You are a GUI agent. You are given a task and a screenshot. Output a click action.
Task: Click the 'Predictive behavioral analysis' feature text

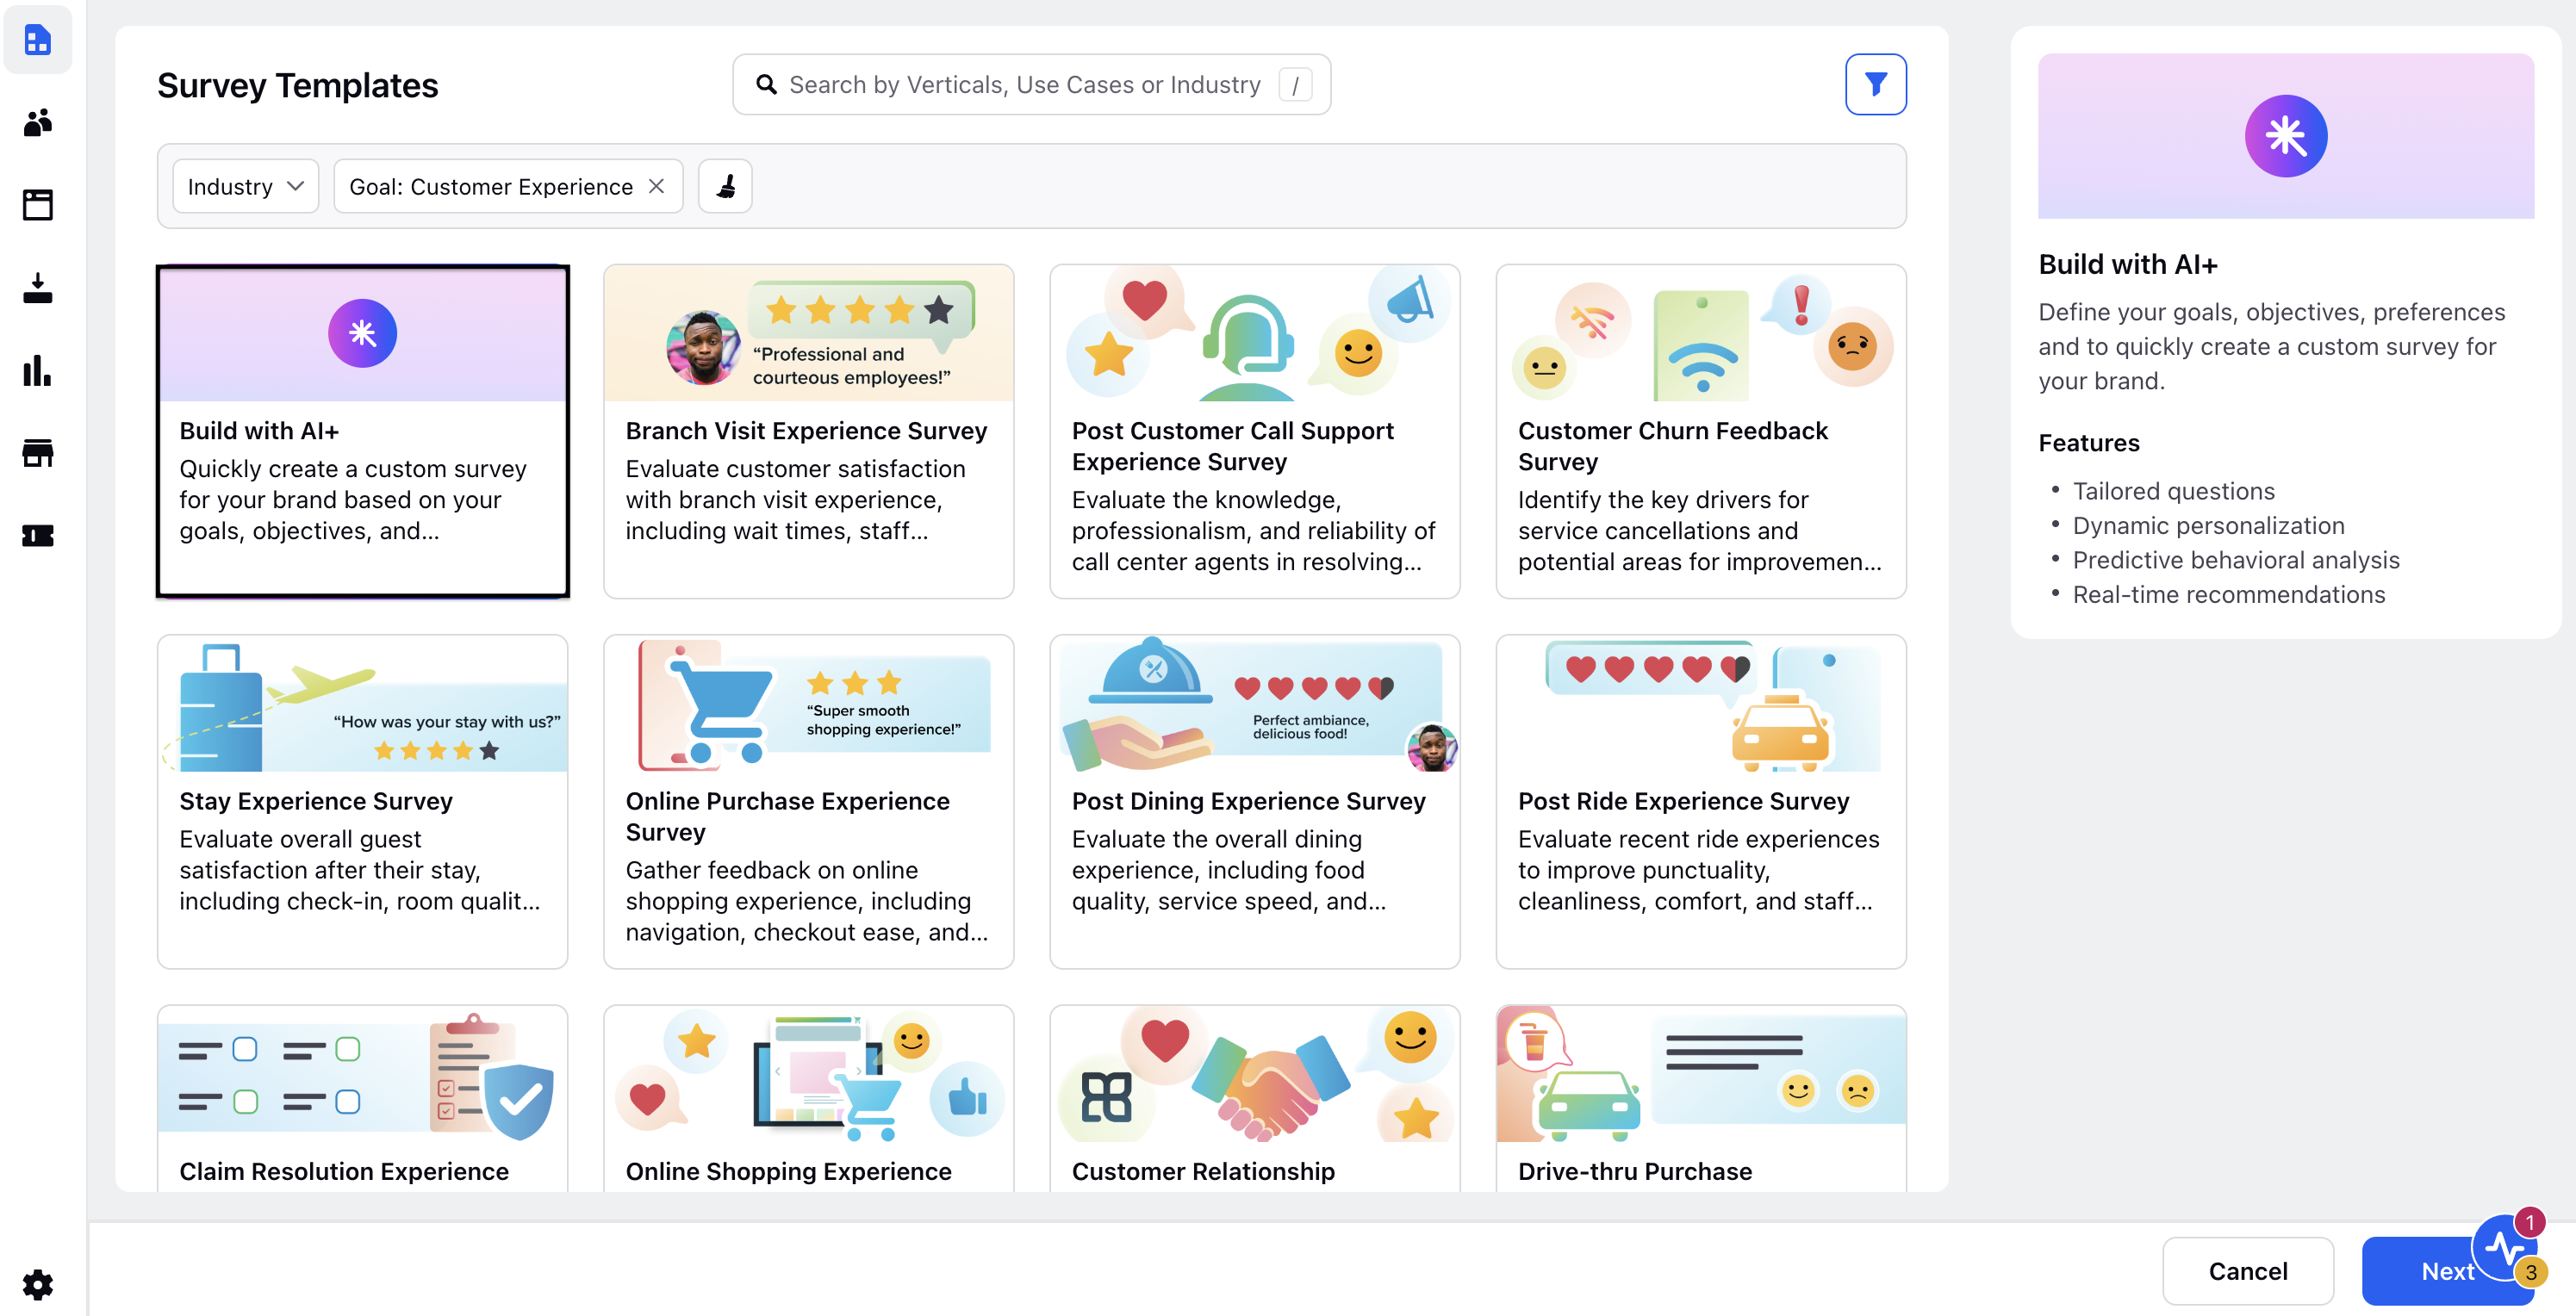2235,560
